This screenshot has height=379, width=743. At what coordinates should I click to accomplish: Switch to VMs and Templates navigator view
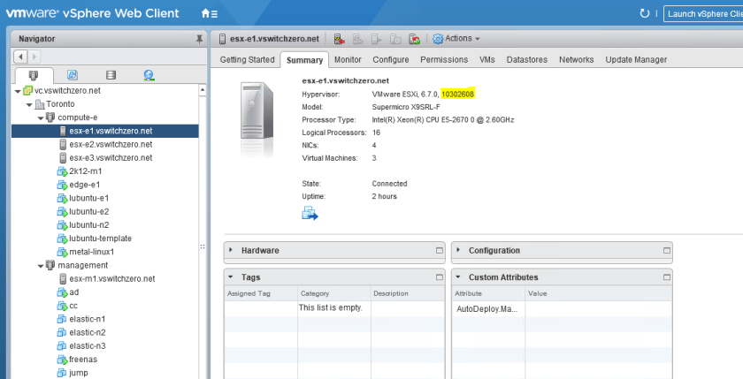[x=73, y=76]
